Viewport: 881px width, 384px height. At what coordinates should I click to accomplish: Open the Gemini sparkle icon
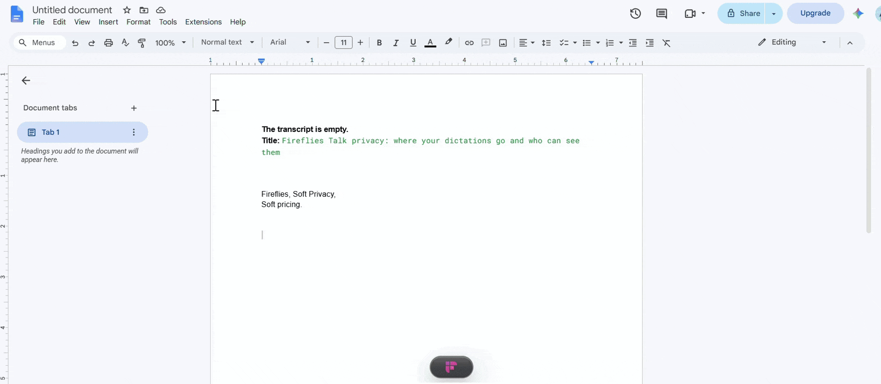coord(858,13)
